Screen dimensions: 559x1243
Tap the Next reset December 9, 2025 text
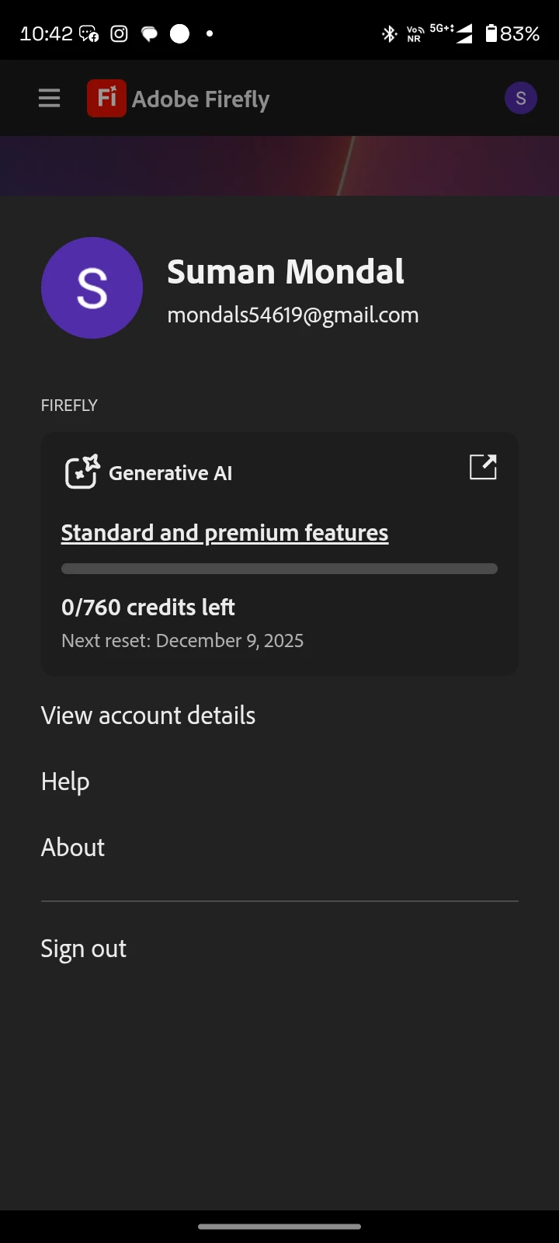tap(182, 641)
